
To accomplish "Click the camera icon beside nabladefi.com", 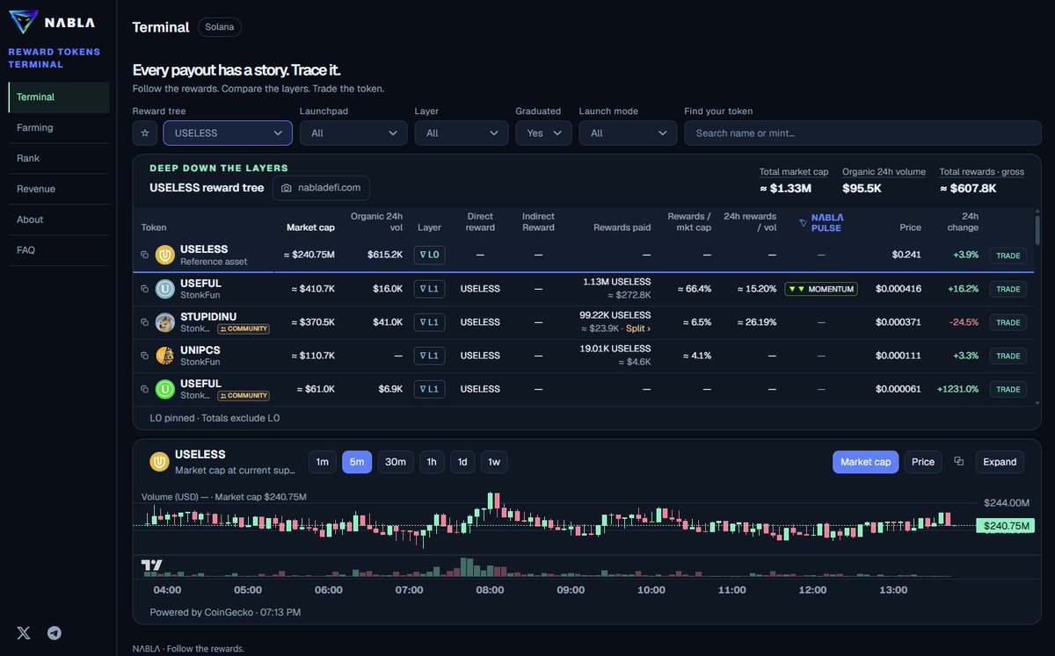I will point(286,188).
